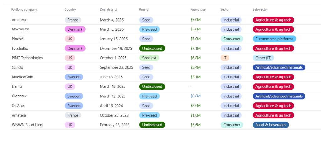Click the WNWN Food Labs company name
Viewport: 321px width, 146px height.
(27, 125)
